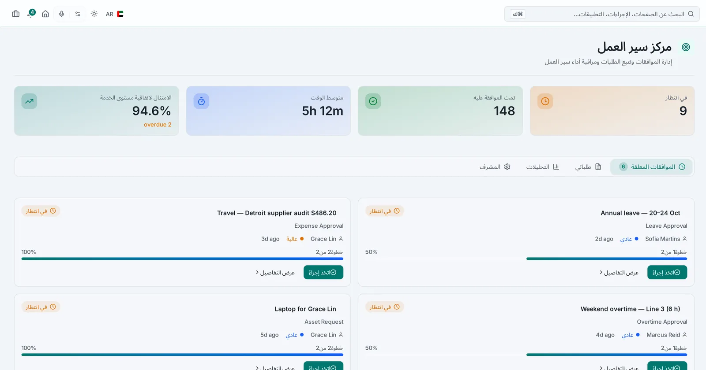Image resolution: width=706 pixels, height=370 pixels.
Task: Open the sliders settings icon in top bar
Action: tap(78, 14)
